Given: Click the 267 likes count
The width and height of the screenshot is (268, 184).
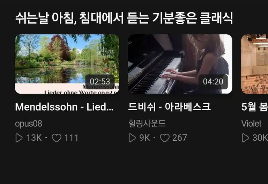Looking at the screenshot, I should coord(180,138).
